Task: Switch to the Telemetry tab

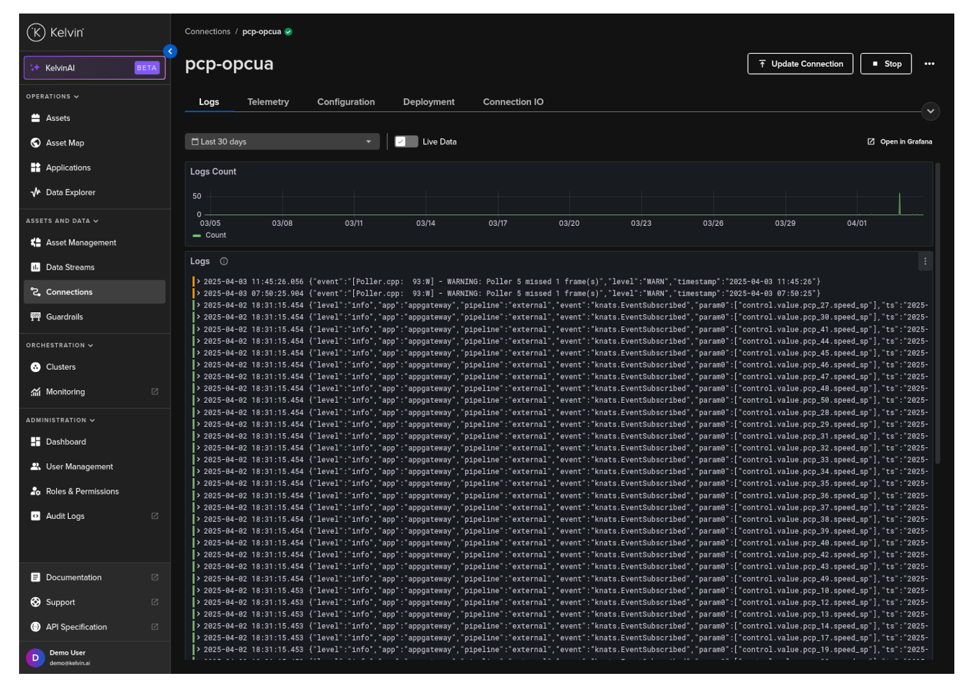Action: click(268, 102)
